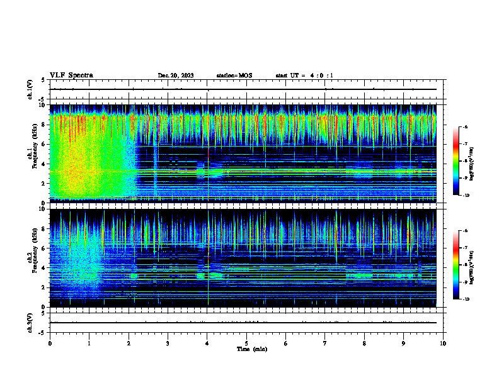Click the '3' tick on the time axis
The image size is (499, 385).
pyautogui.click(x=168, y=343)
